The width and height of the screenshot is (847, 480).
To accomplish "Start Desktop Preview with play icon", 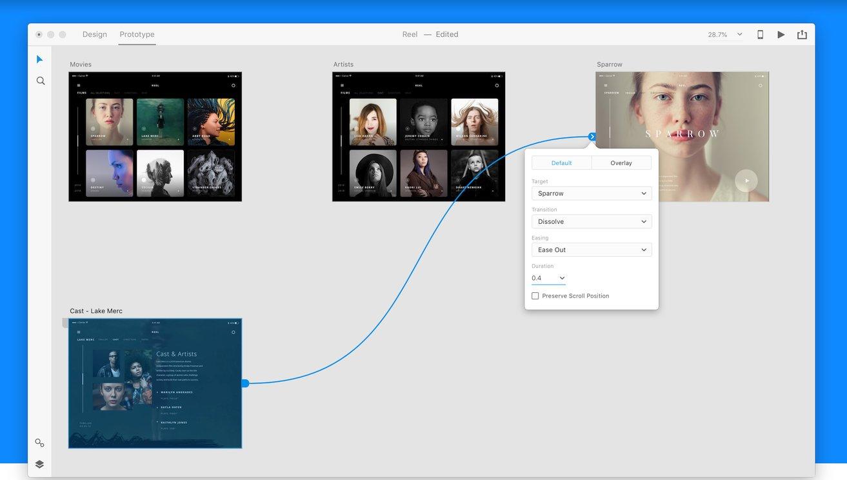I will [781, 35].
